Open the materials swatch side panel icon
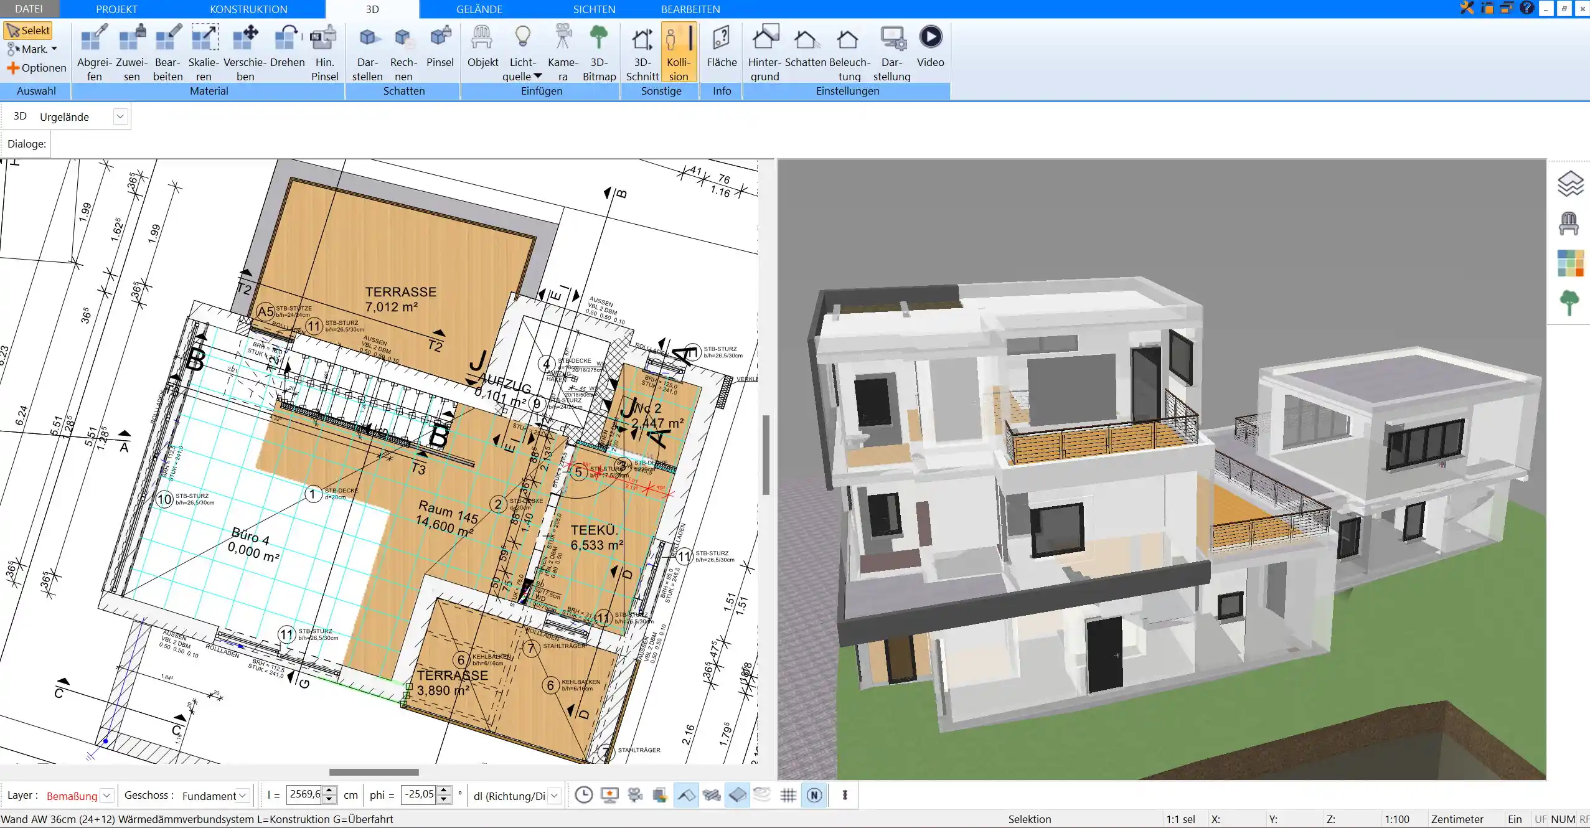The width and height of the screenshot is (1590, 828). (1570, 263)
